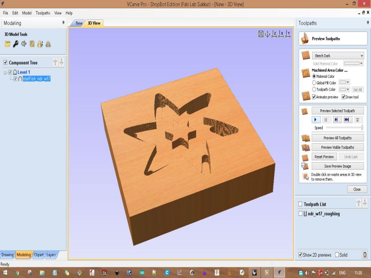Click the small panel icon next to Solid
The height and width of the screenshot is (278, 371).
coord(365,254)
